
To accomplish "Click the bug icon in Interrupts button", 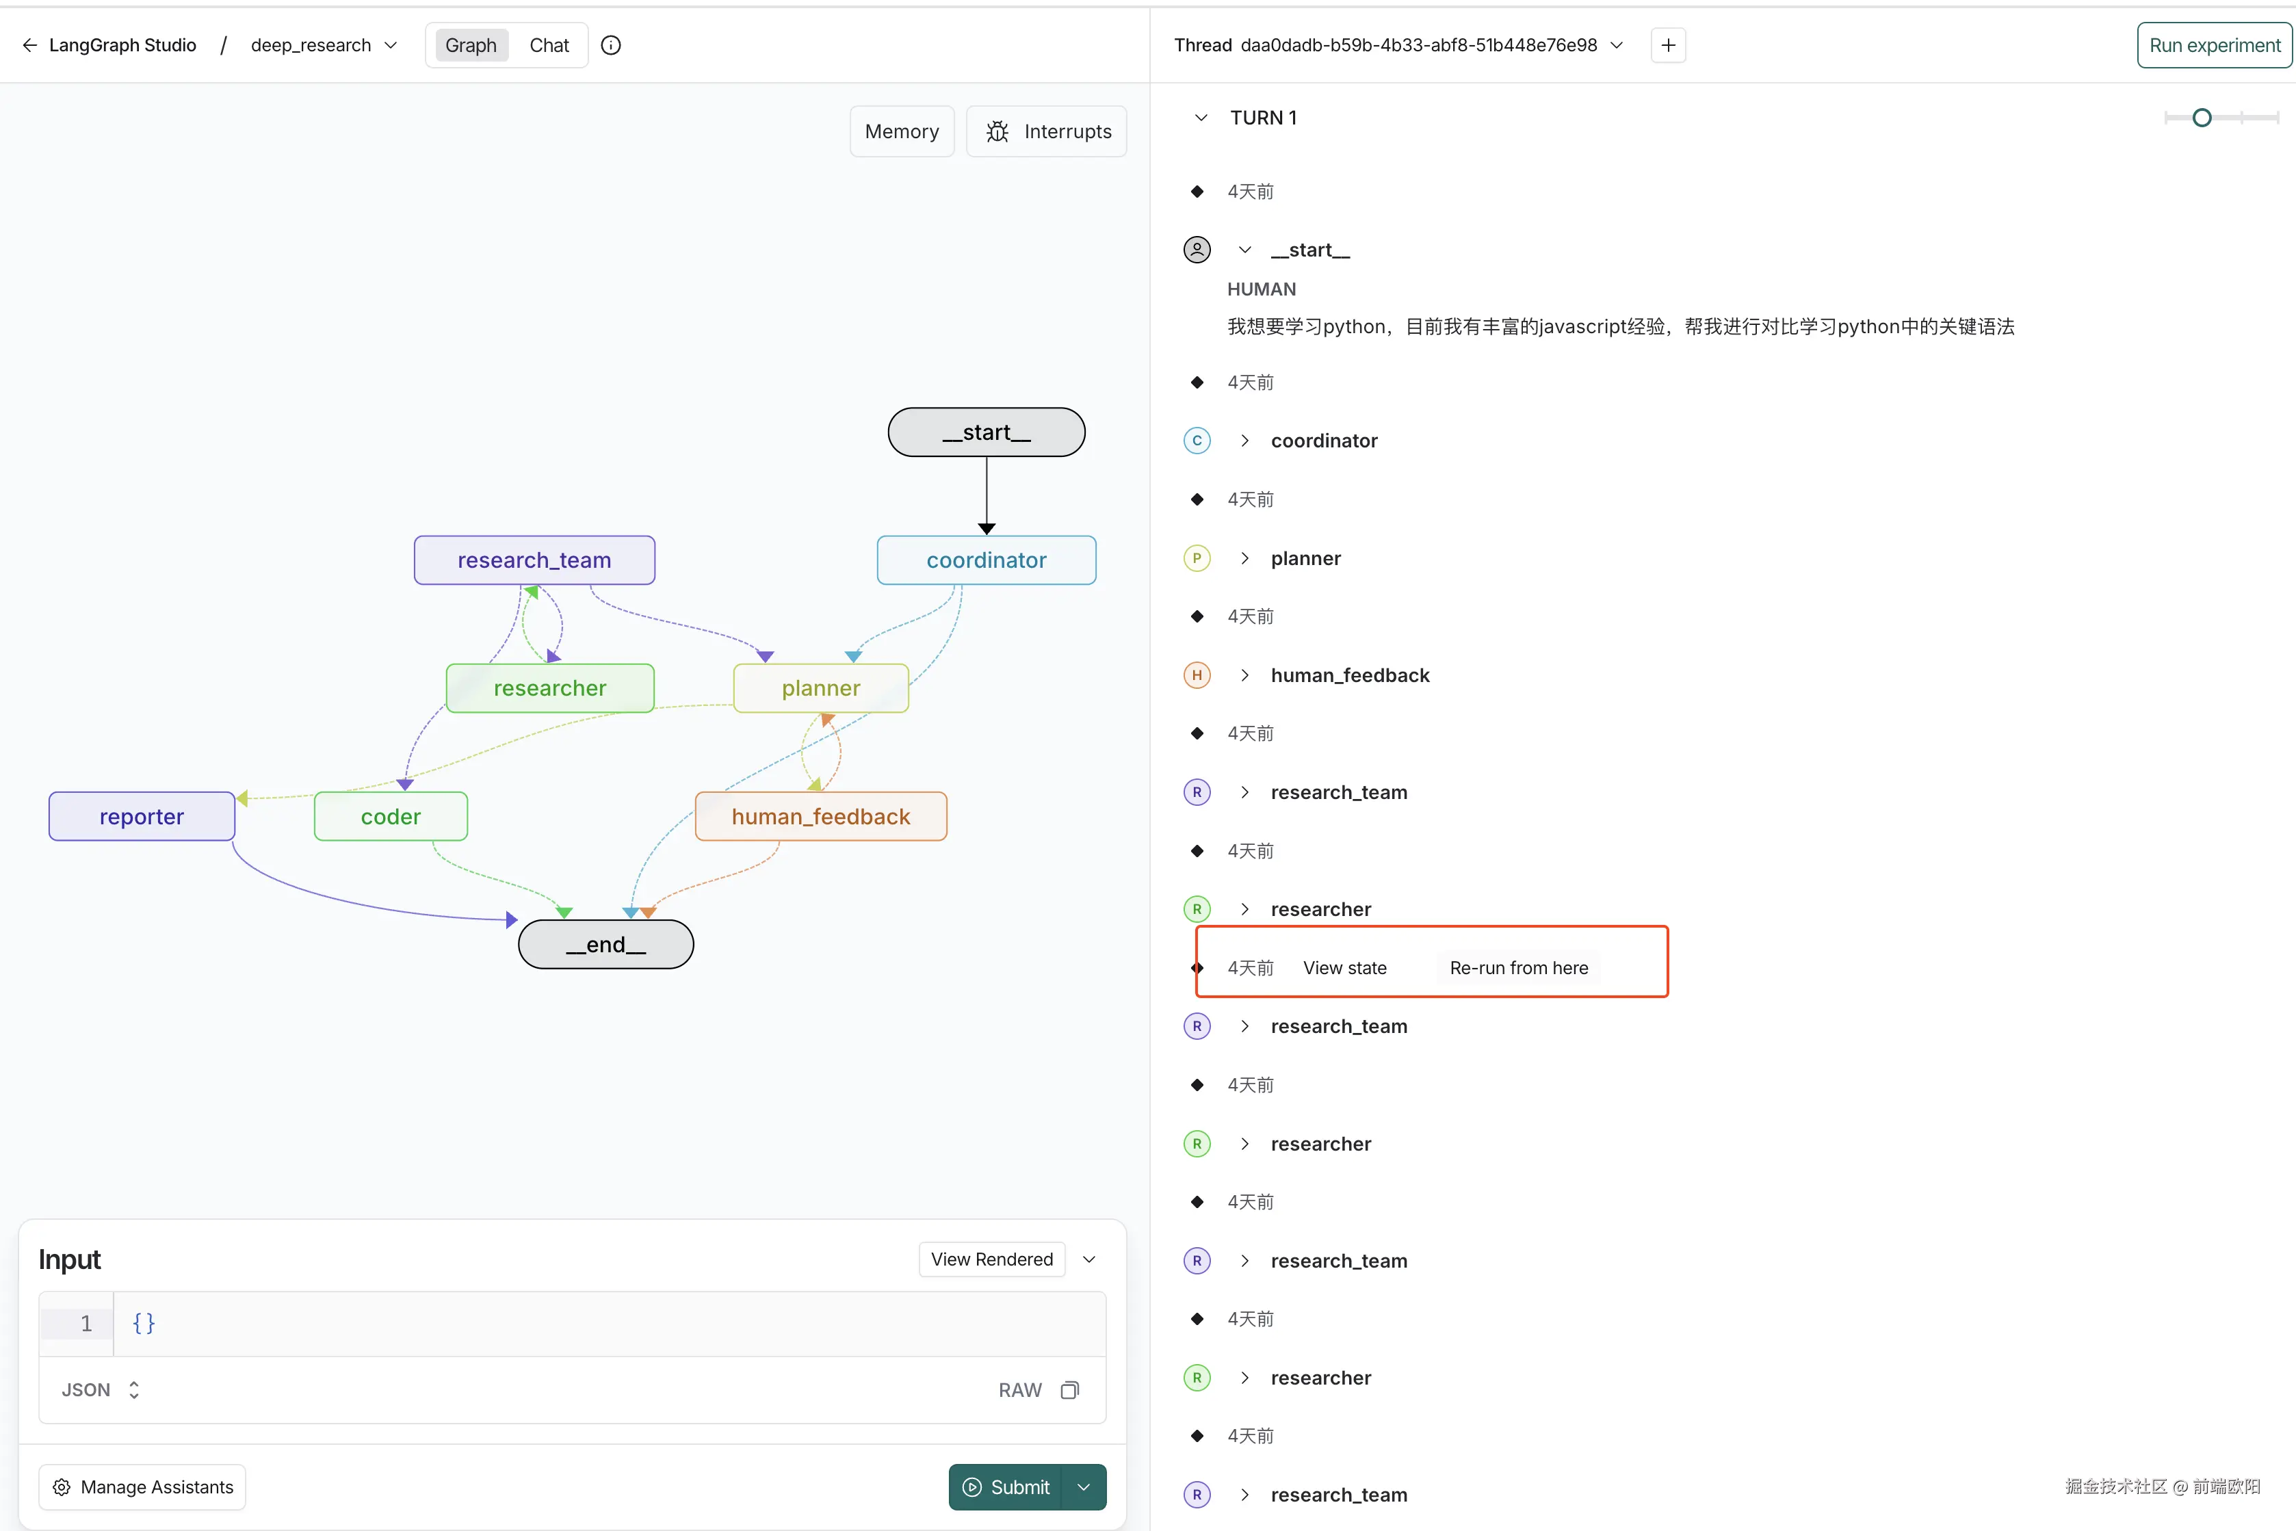I will click(997, 132).
